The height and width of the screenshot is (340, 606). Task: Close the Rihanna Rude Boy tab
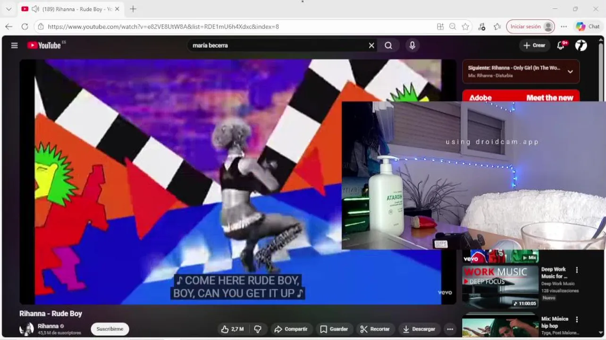pyautogui.click(x=117, y=9)
